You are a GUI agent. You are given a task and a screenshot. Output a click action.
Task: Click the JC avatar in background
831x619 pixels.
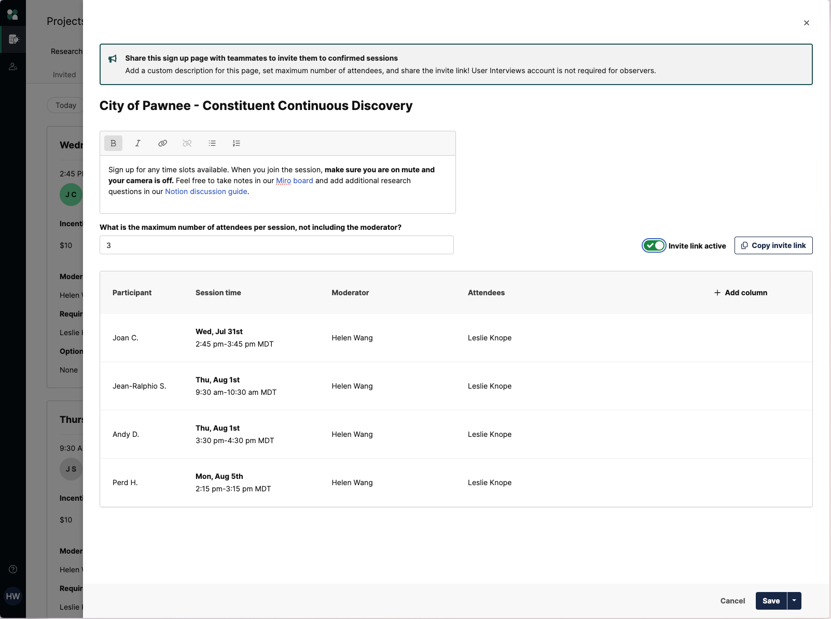[71, 195]
